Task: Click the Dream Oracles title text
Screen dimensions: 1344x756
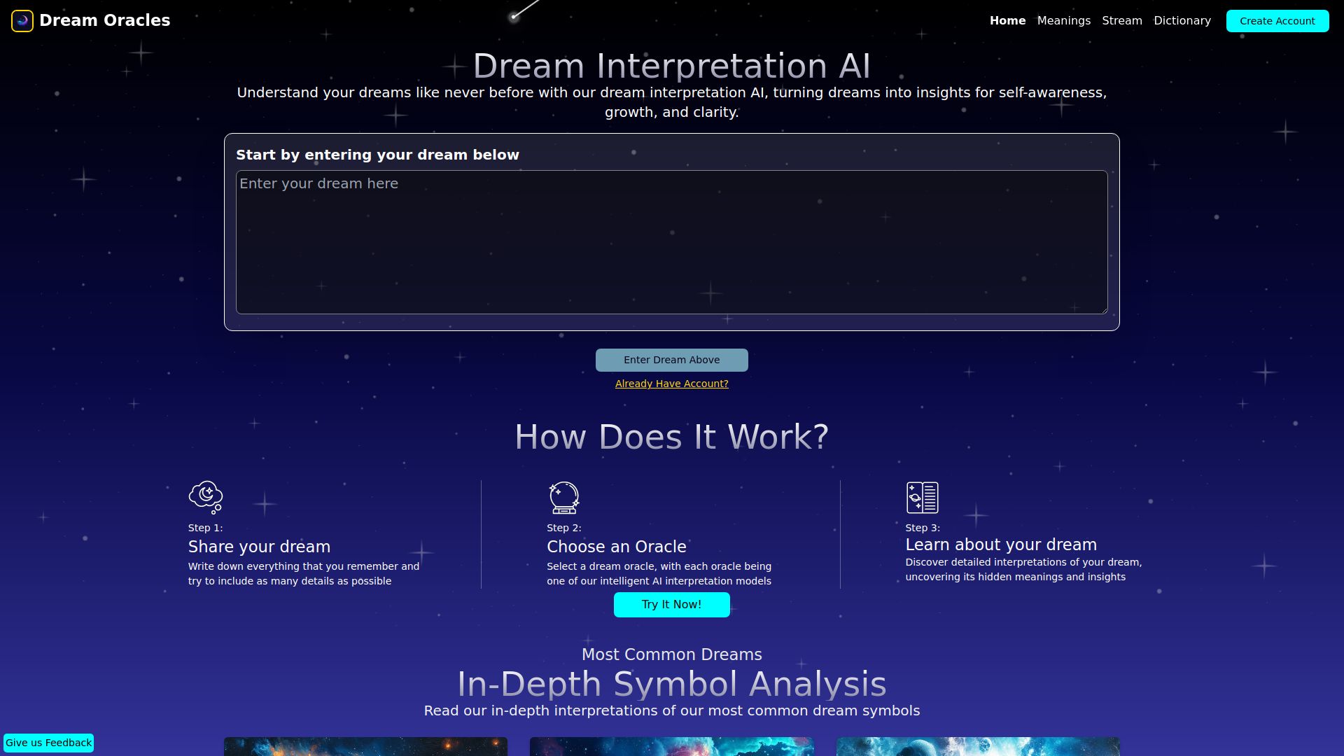Action: (x=105, y=20)
